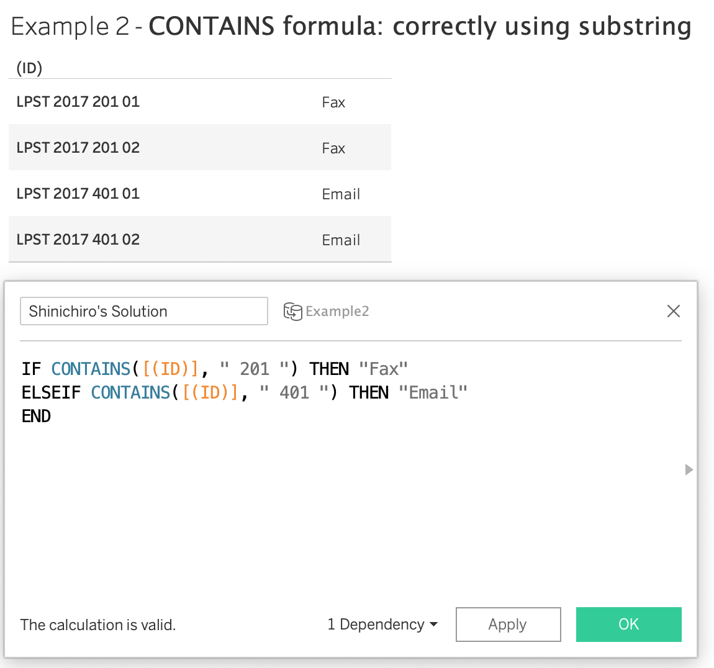Select row LPST 2017 201 01

78,102
